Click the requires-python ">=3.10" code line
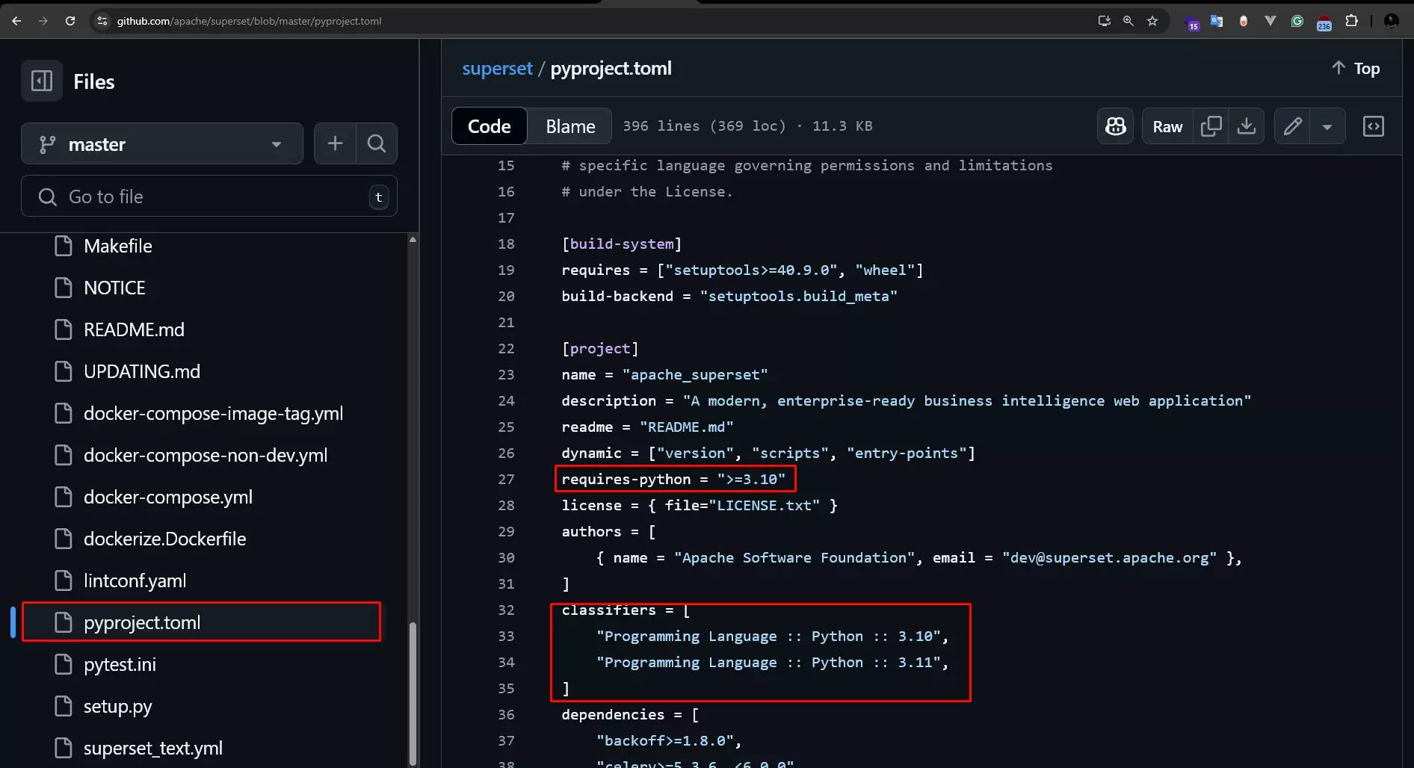The width and height of the screenshot is (1414, 768). 673,479
